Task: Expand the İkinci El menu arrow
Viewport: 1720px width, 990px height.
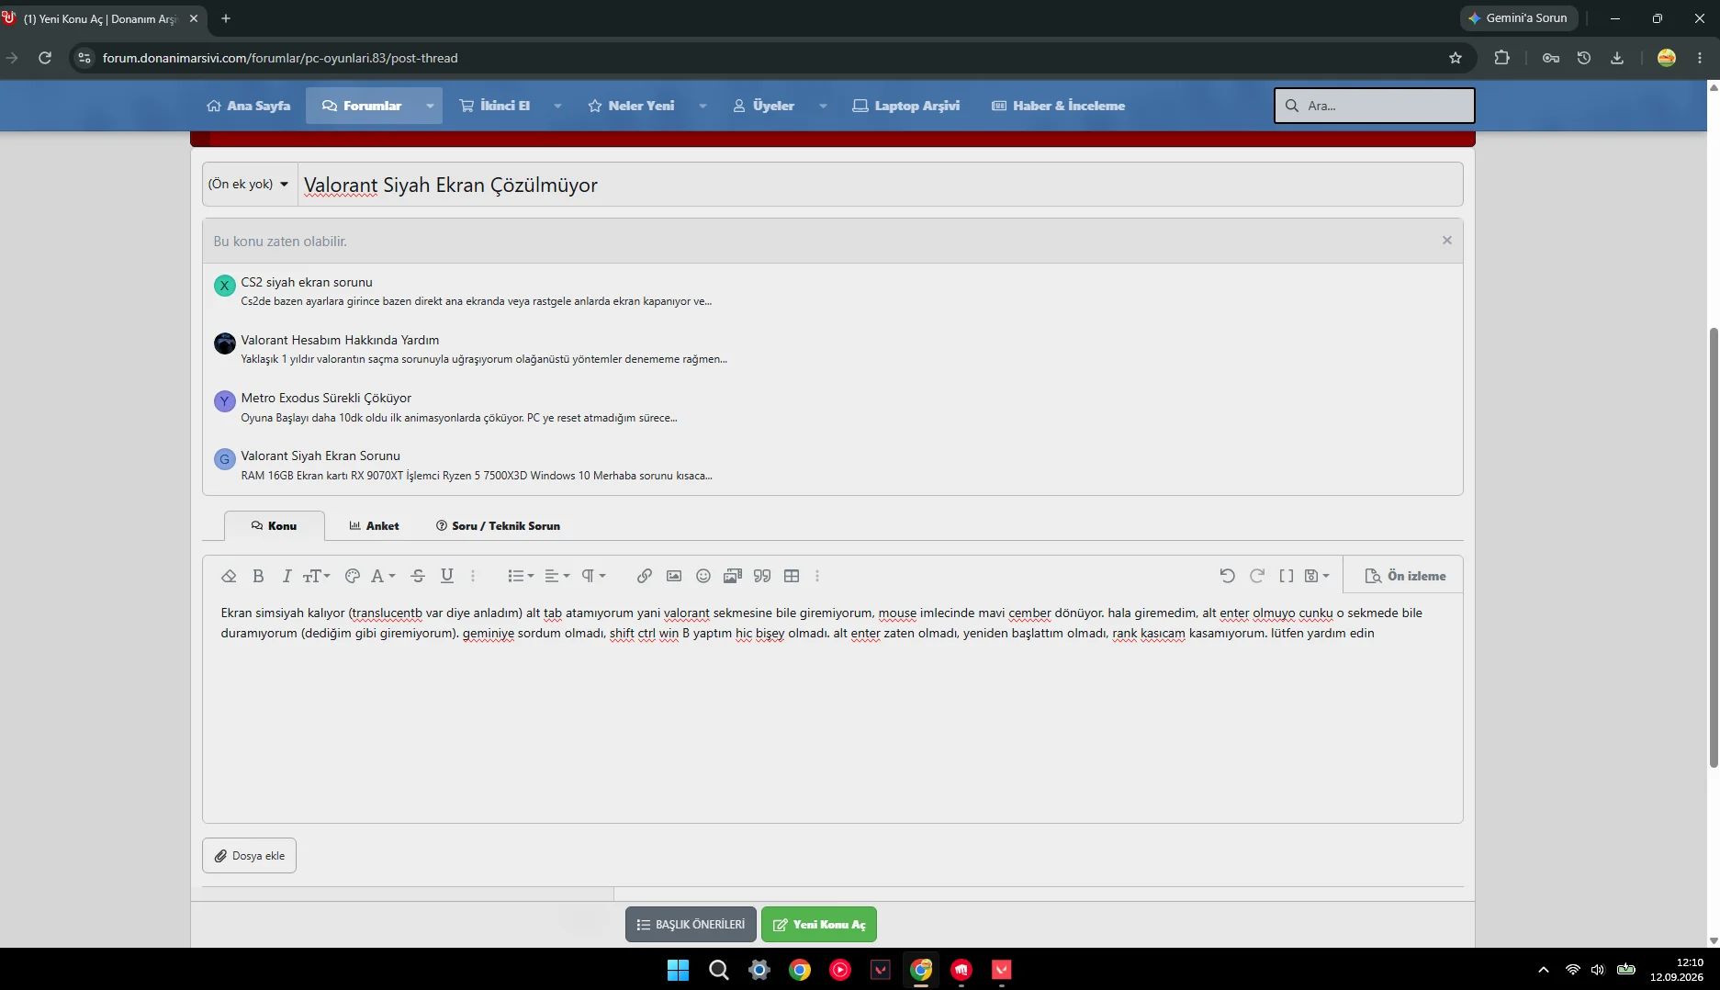Action: [557, 106]
